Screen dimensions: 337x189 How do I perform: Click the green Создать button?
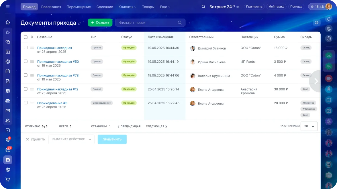100,23
